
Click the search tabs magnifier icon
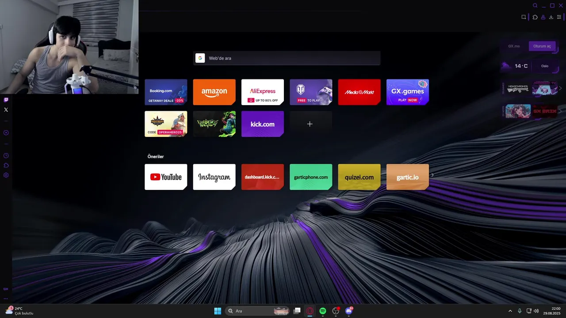pos(535,6)
